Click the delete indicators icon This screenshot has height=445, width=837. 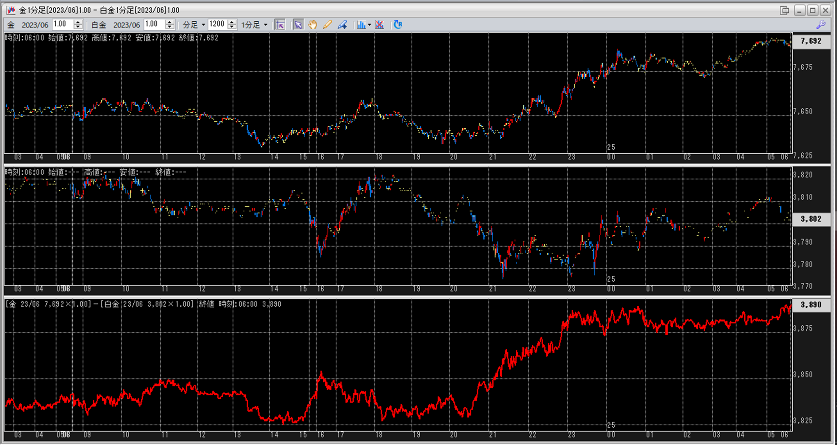380,25
